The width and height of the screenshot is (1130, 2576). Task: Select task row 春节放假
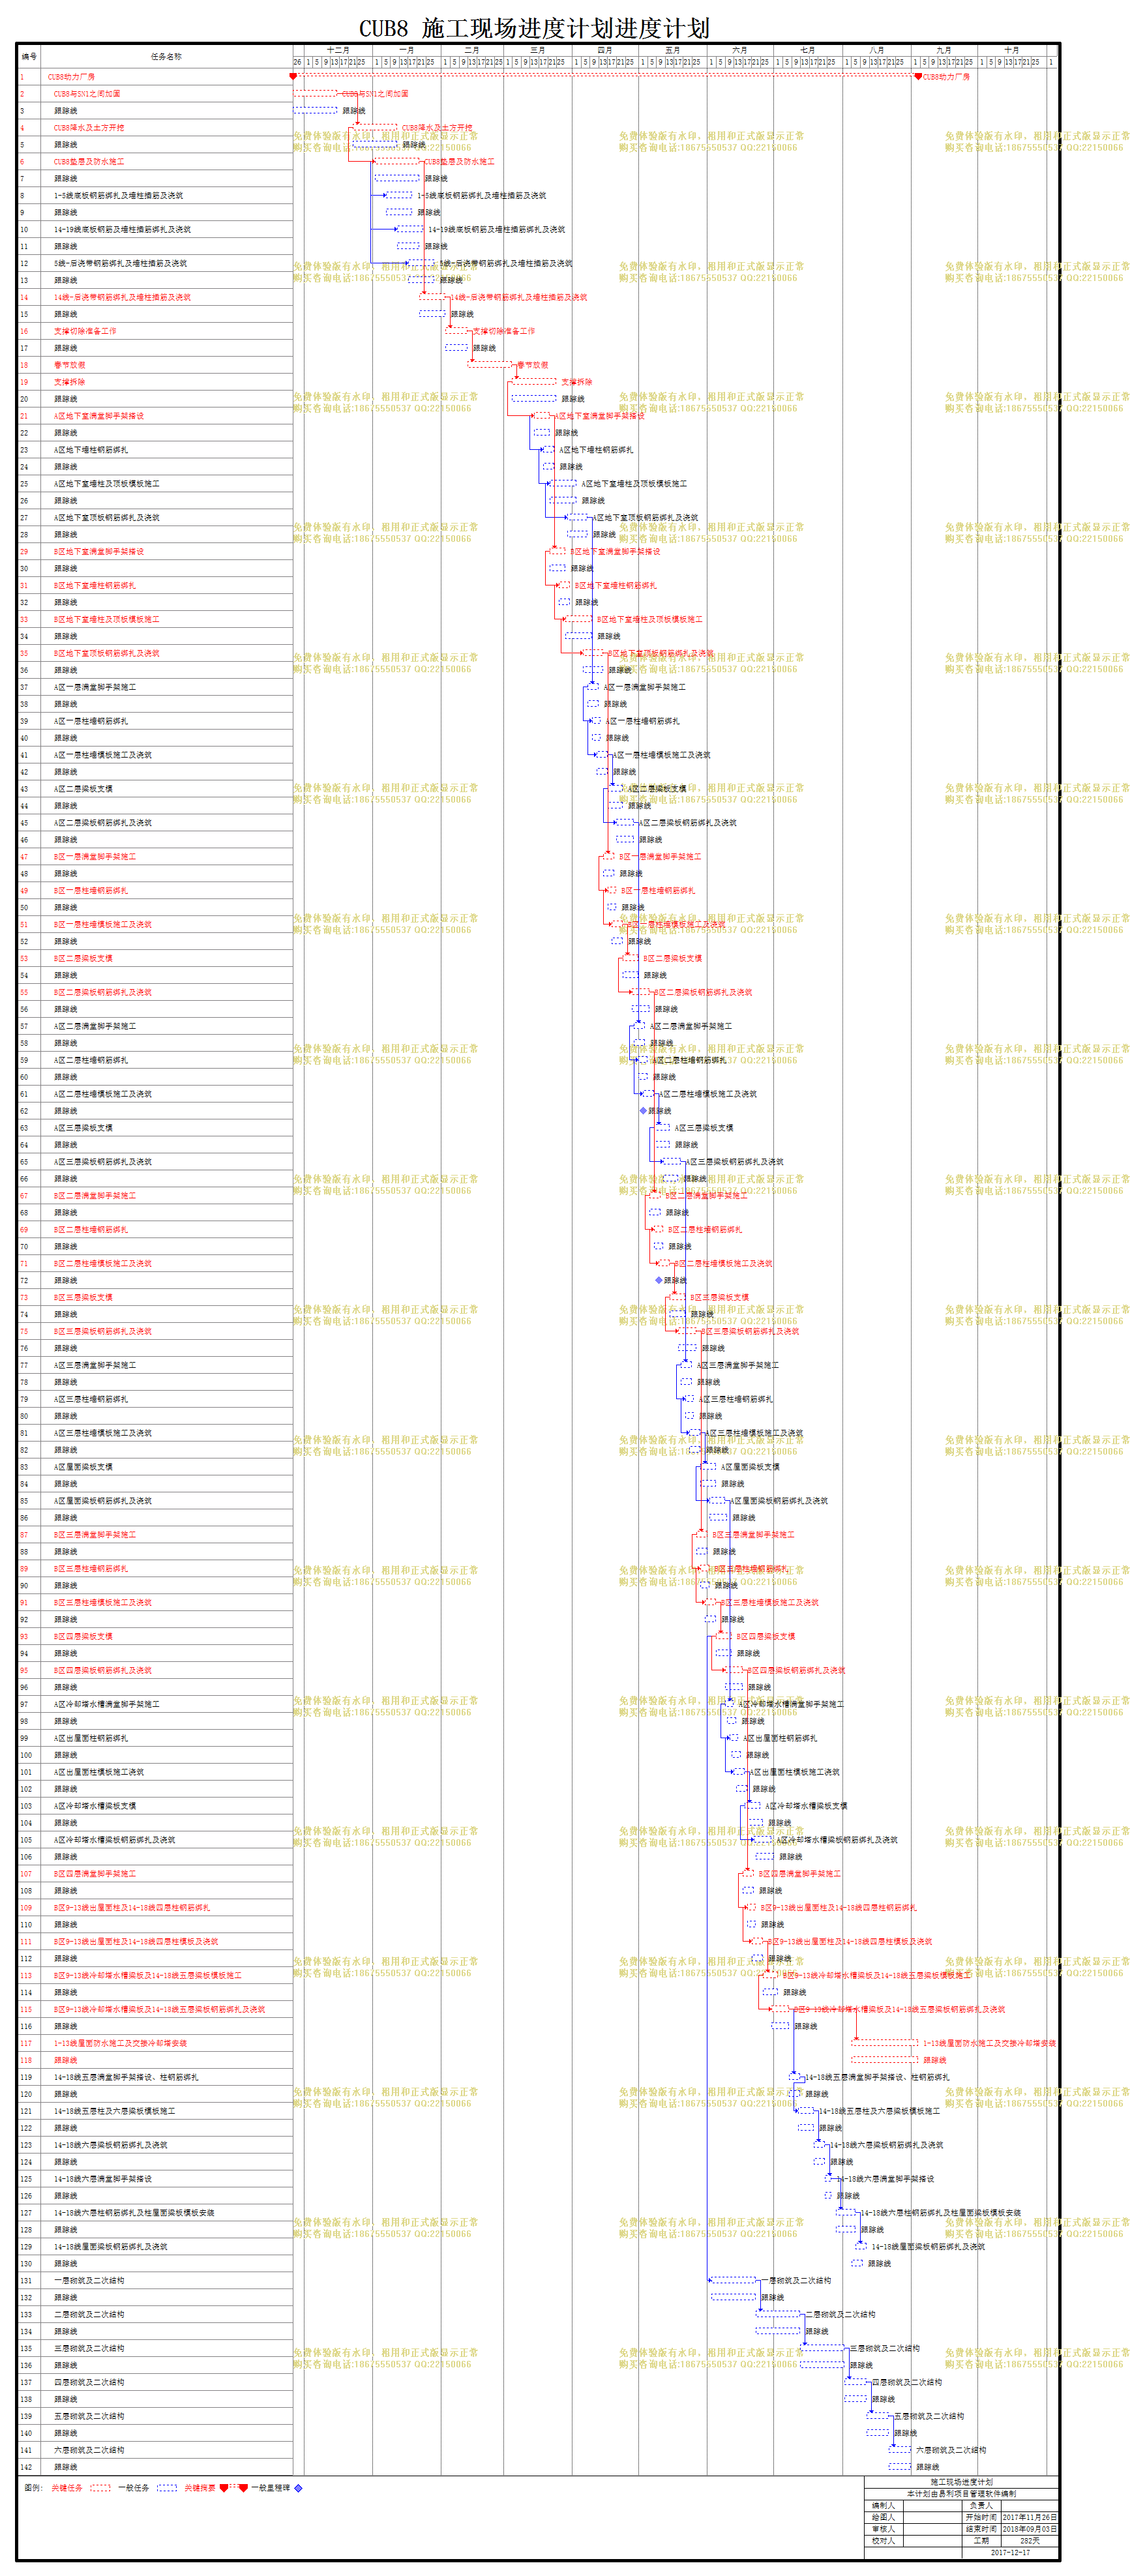[x=155, y=365]
